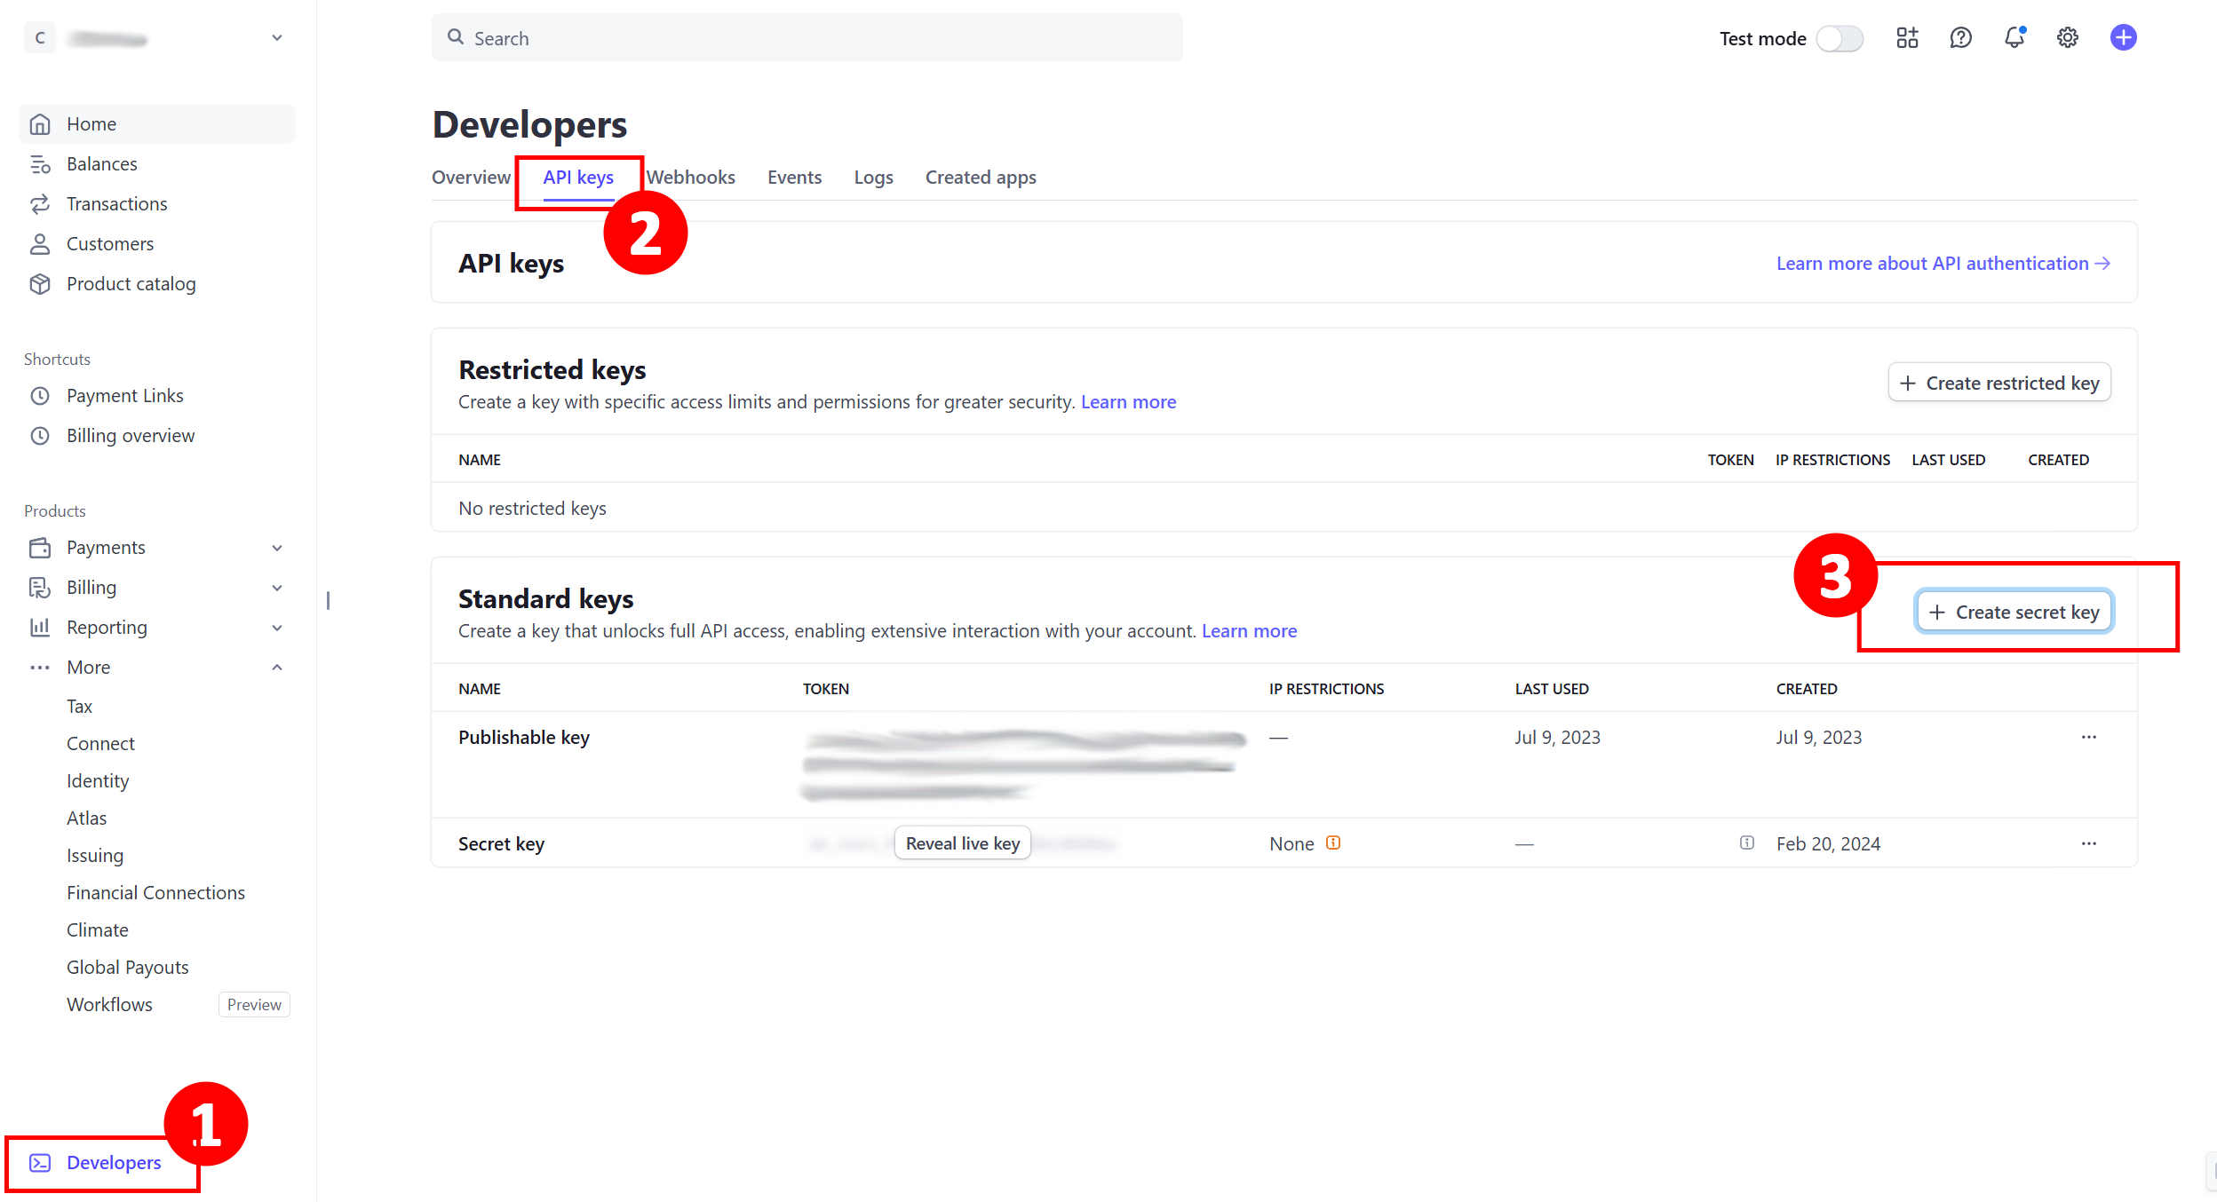Click the Search input field
This screenshot has width=2217, height=1202.
coord(807,38)
